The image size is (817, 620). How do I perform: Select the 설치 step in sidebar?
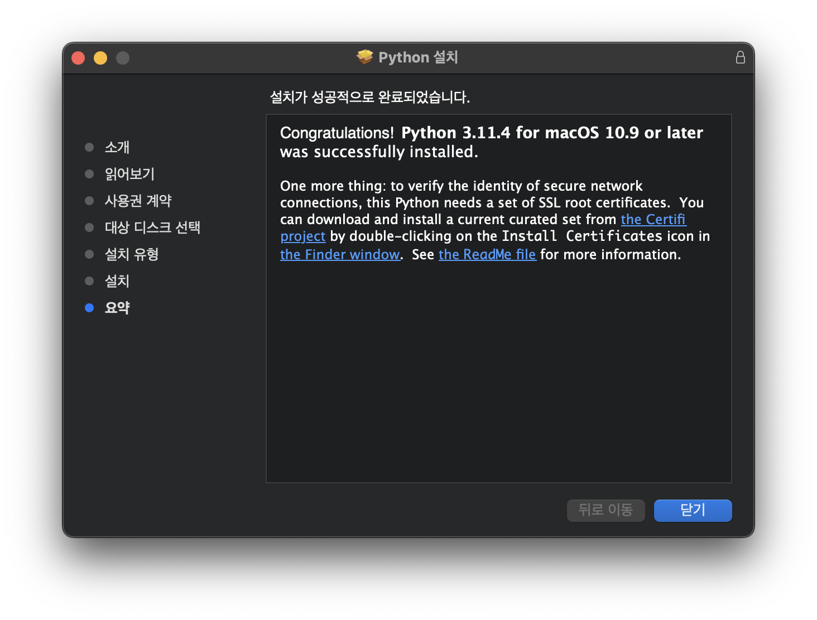[x=117, y=281]
